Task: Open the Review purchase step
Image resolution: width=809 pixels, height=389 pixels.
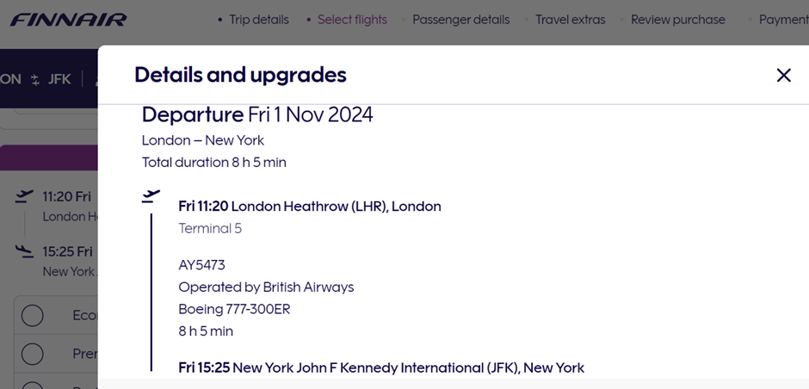Action: pos(677,19)
